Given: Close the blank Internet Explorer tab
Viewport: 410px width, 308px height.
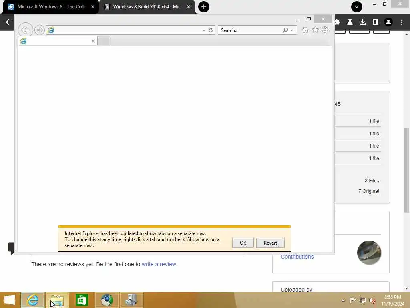Looking at the screenshot, I should pos(93,41).
